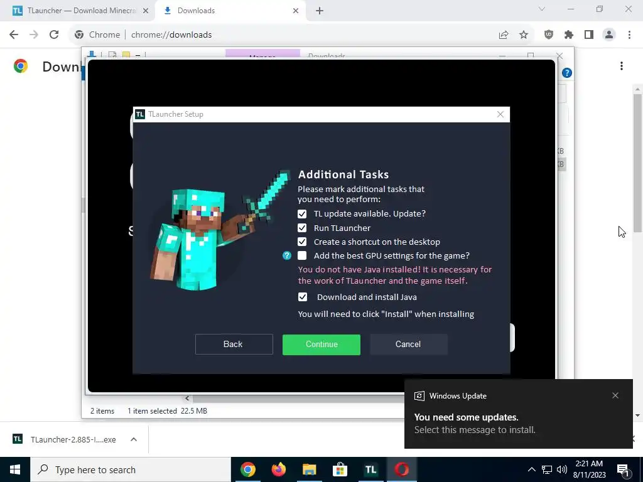Screen dimensions: 643x482
Task: Open the Chrome tab search chevron
Action: coord(542,9)
